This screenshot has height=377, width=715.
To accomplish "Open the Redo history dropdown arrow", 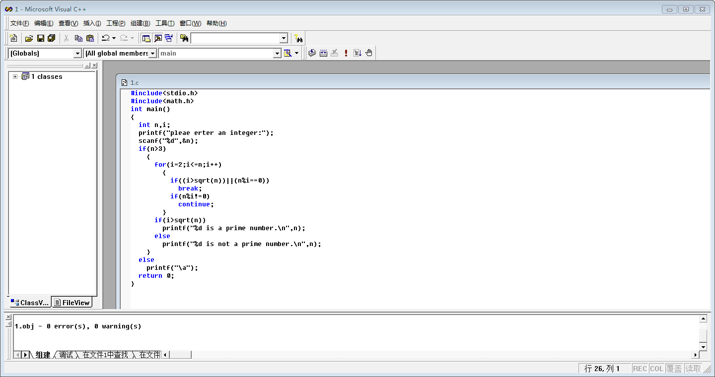I will (x=132, y=38).
